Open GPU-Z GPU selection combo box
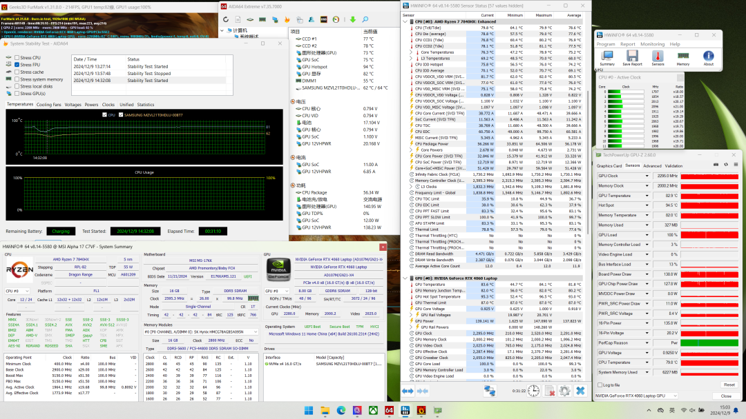The width and height of the screenshot is (746, 419). 636,396
